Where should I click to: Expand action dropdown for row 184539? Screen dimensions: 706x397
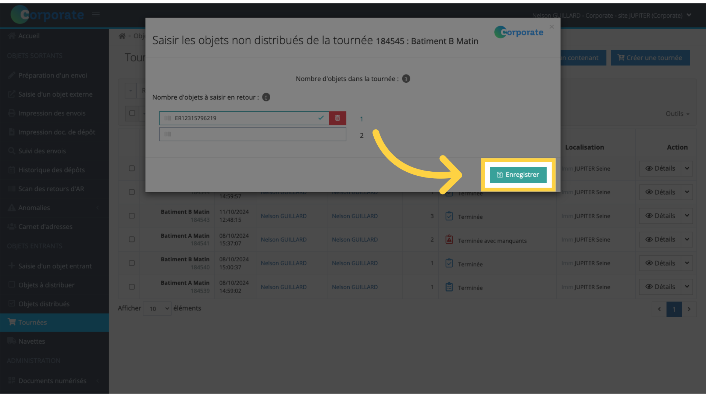click(x=687, y=287)
